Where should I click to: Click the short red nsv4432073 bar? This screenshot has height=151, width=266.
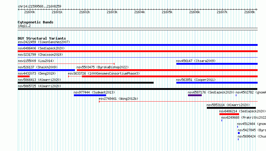[x=24, y=76]
